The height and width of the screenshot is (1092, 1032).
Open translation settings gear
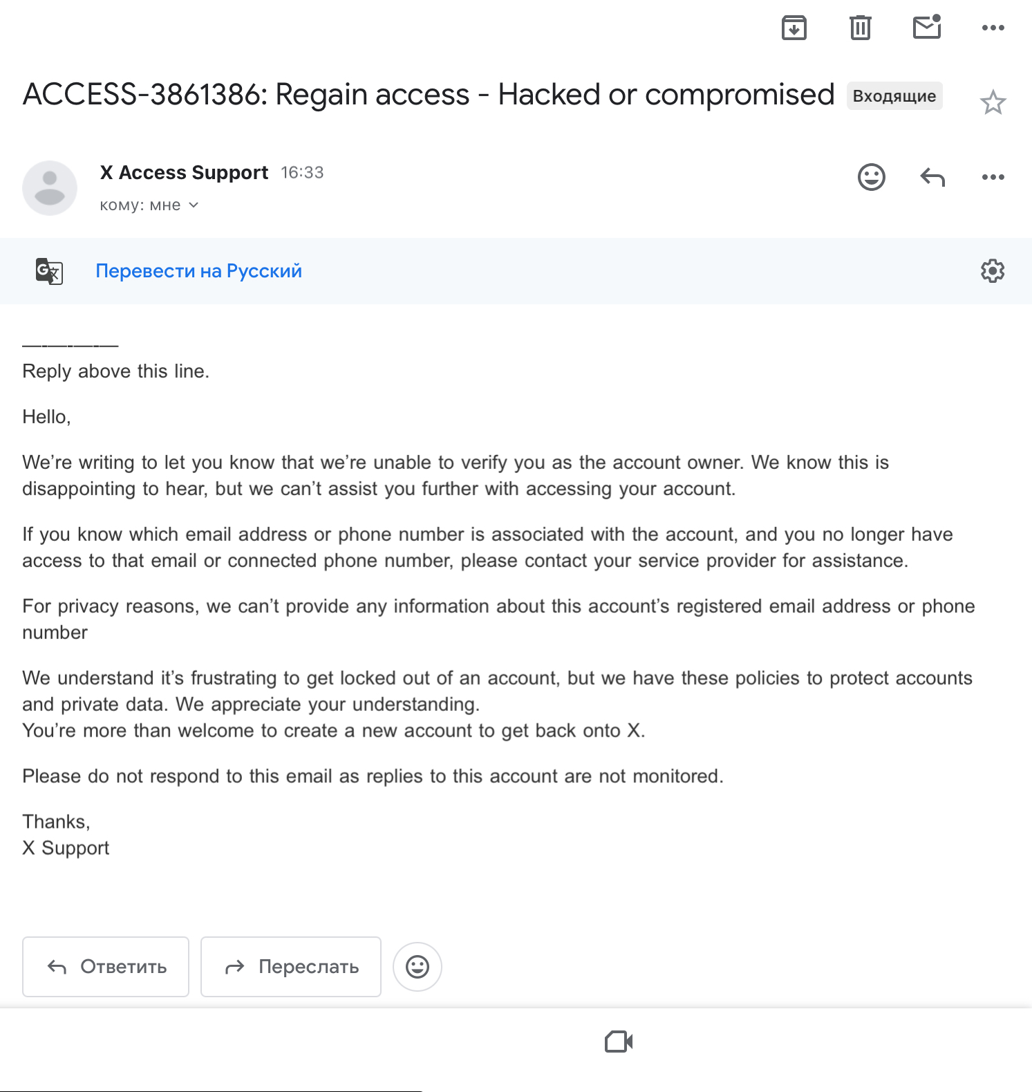[993, 271]
